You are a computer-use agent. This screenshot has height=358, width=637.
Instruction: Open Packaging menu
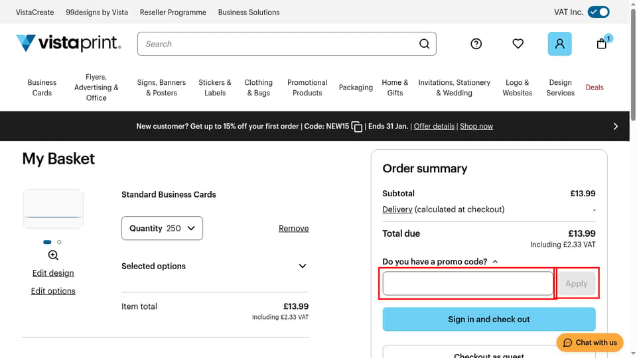click(356, 88)
